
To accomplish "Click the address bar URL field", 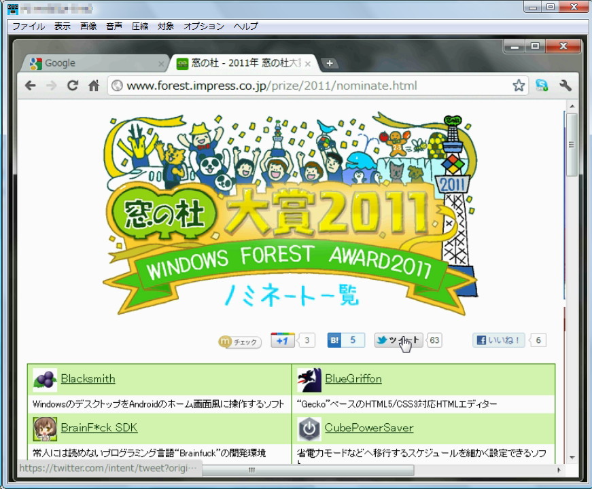I will (x=317, y=86).
